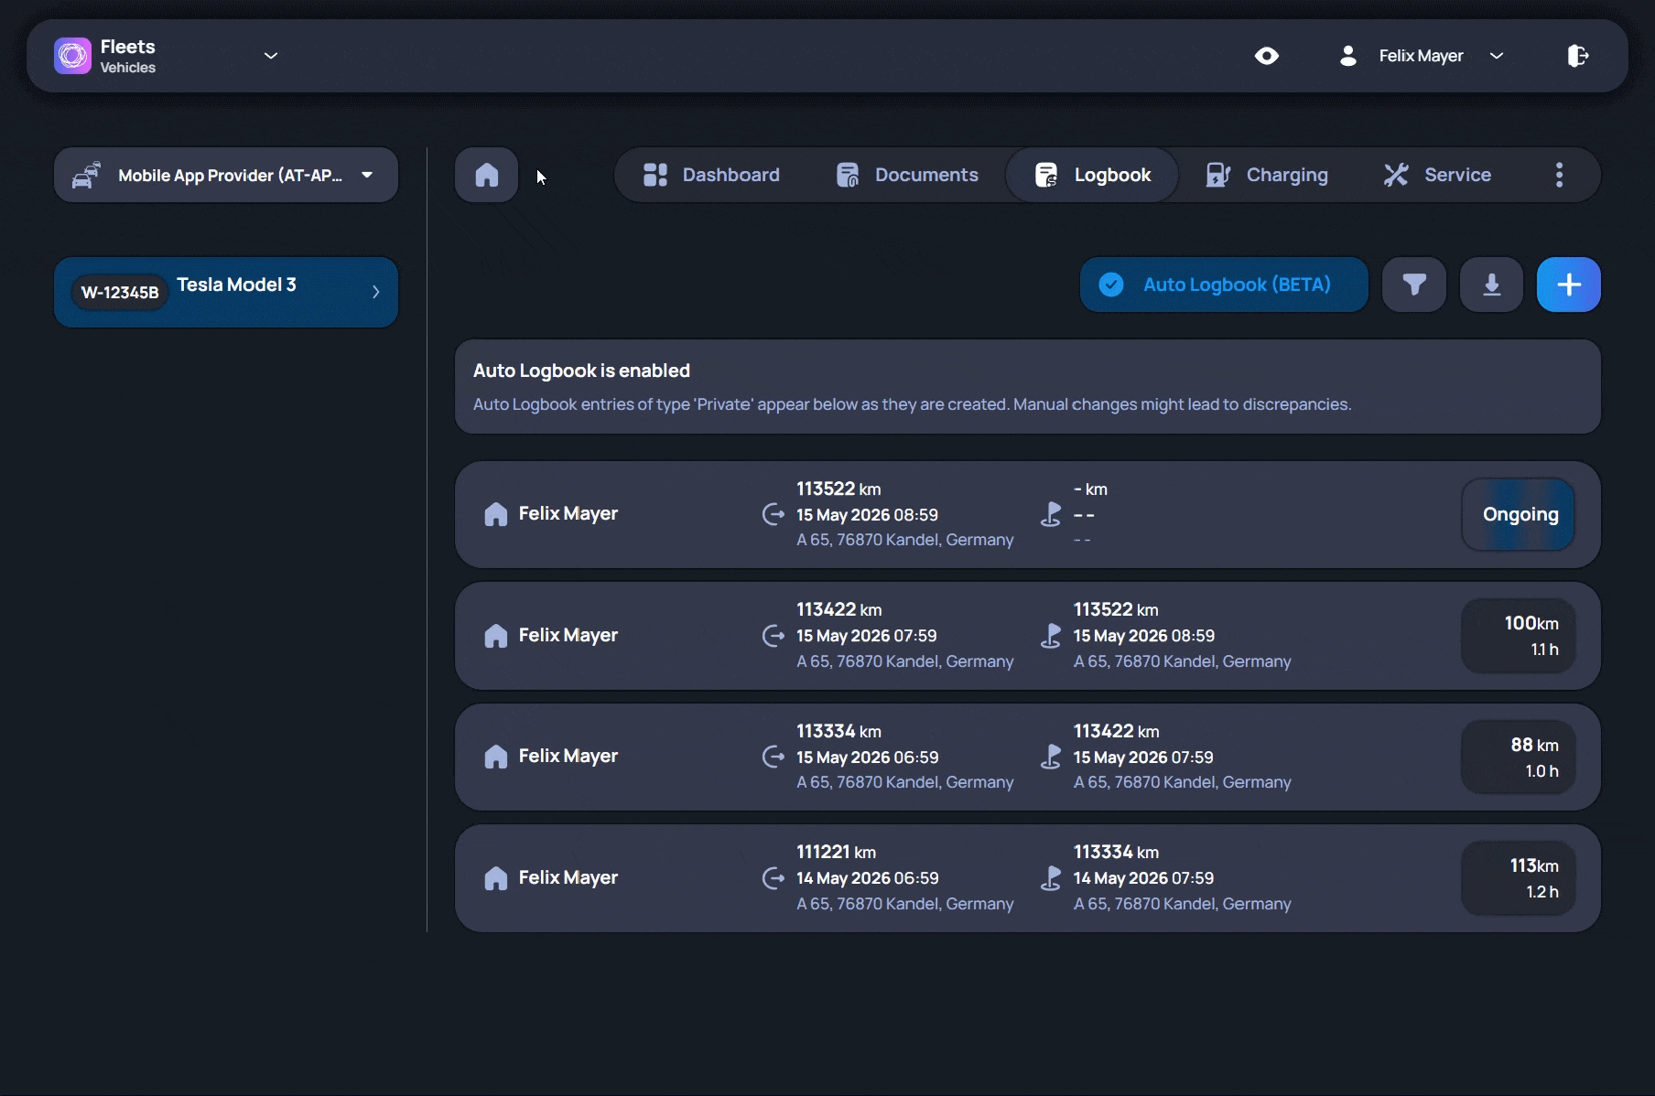
Task: Expand the Fleets Vehicles module dropdown
Action: click(x=271, y=56)
